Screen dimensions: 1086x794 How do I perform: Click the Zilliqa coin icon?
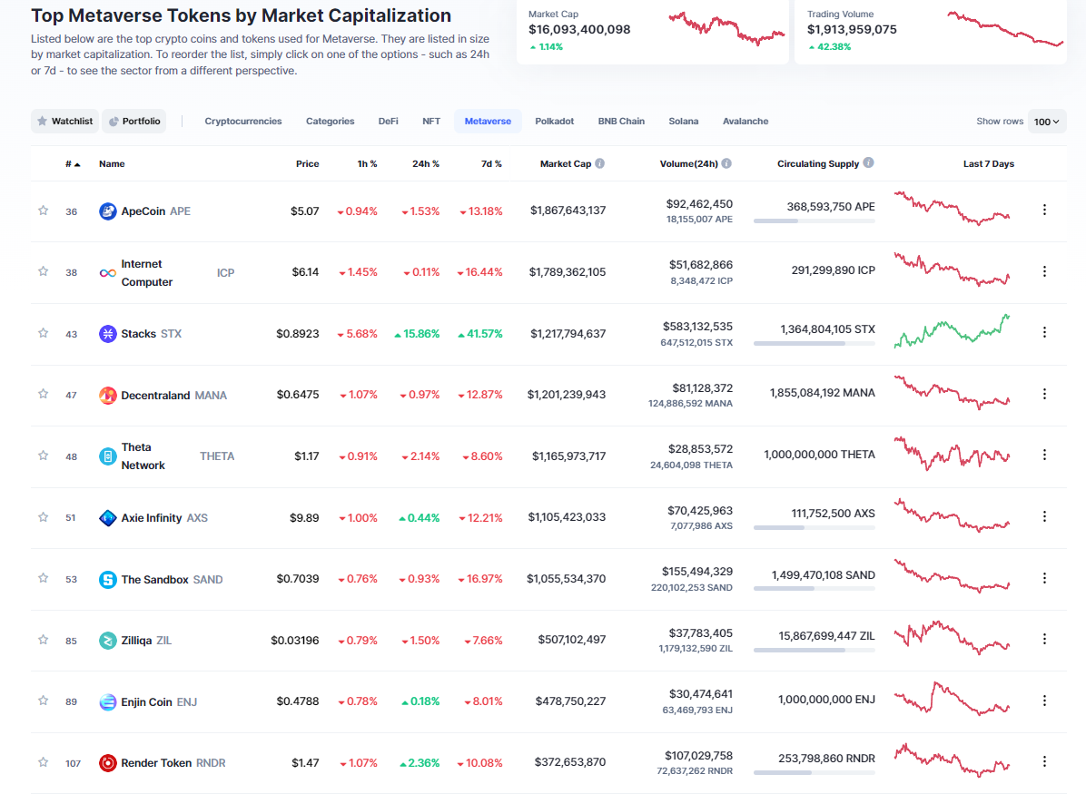(108, 641)
